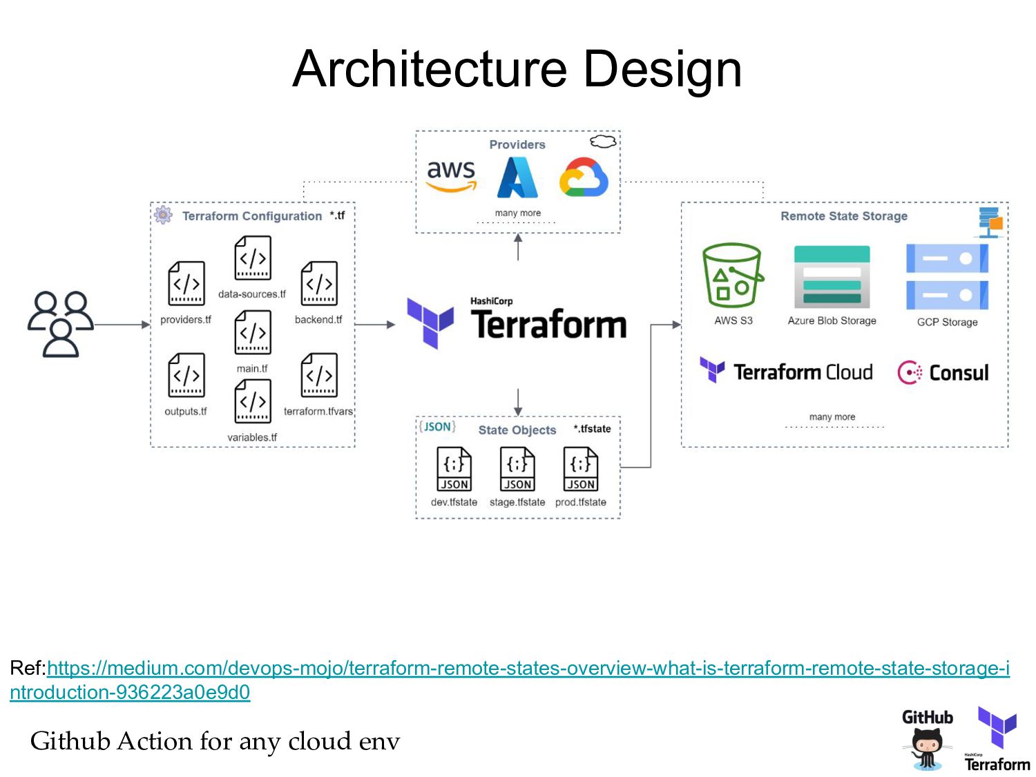The width and height of the screenshot is (1036, 777).
Task: Click the cloud outline icon in Providers box
Action: click(x=603, y=142)
